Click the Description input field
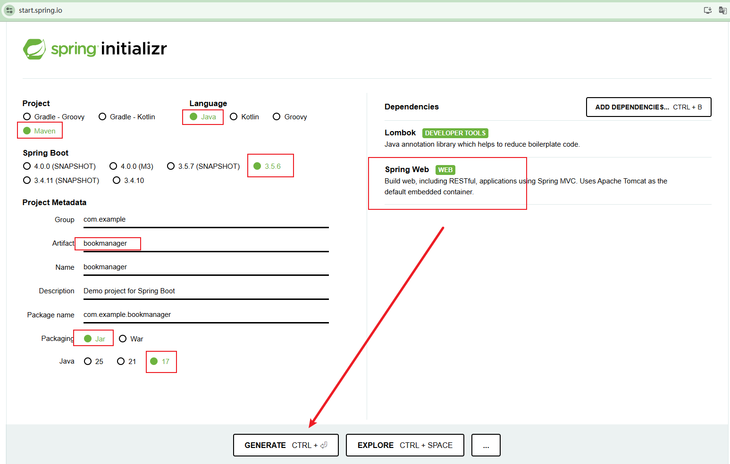 coord(206,291)
